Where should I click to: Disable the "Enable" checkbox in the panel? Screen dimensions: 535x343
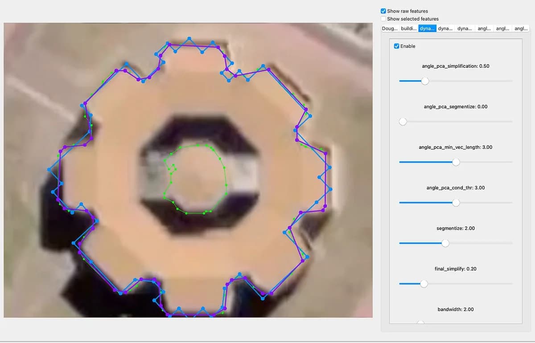click(x=396, y=46)
